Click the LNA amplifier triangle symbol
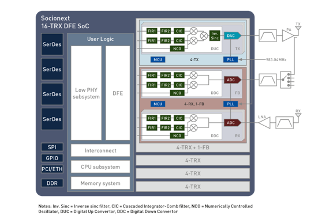Image resolution: width=322 pixels, height=219 pixels. point(264,123)
